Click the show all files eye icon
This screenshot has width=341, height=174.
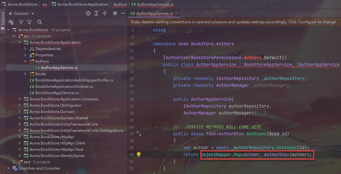[x=11, y=22]
